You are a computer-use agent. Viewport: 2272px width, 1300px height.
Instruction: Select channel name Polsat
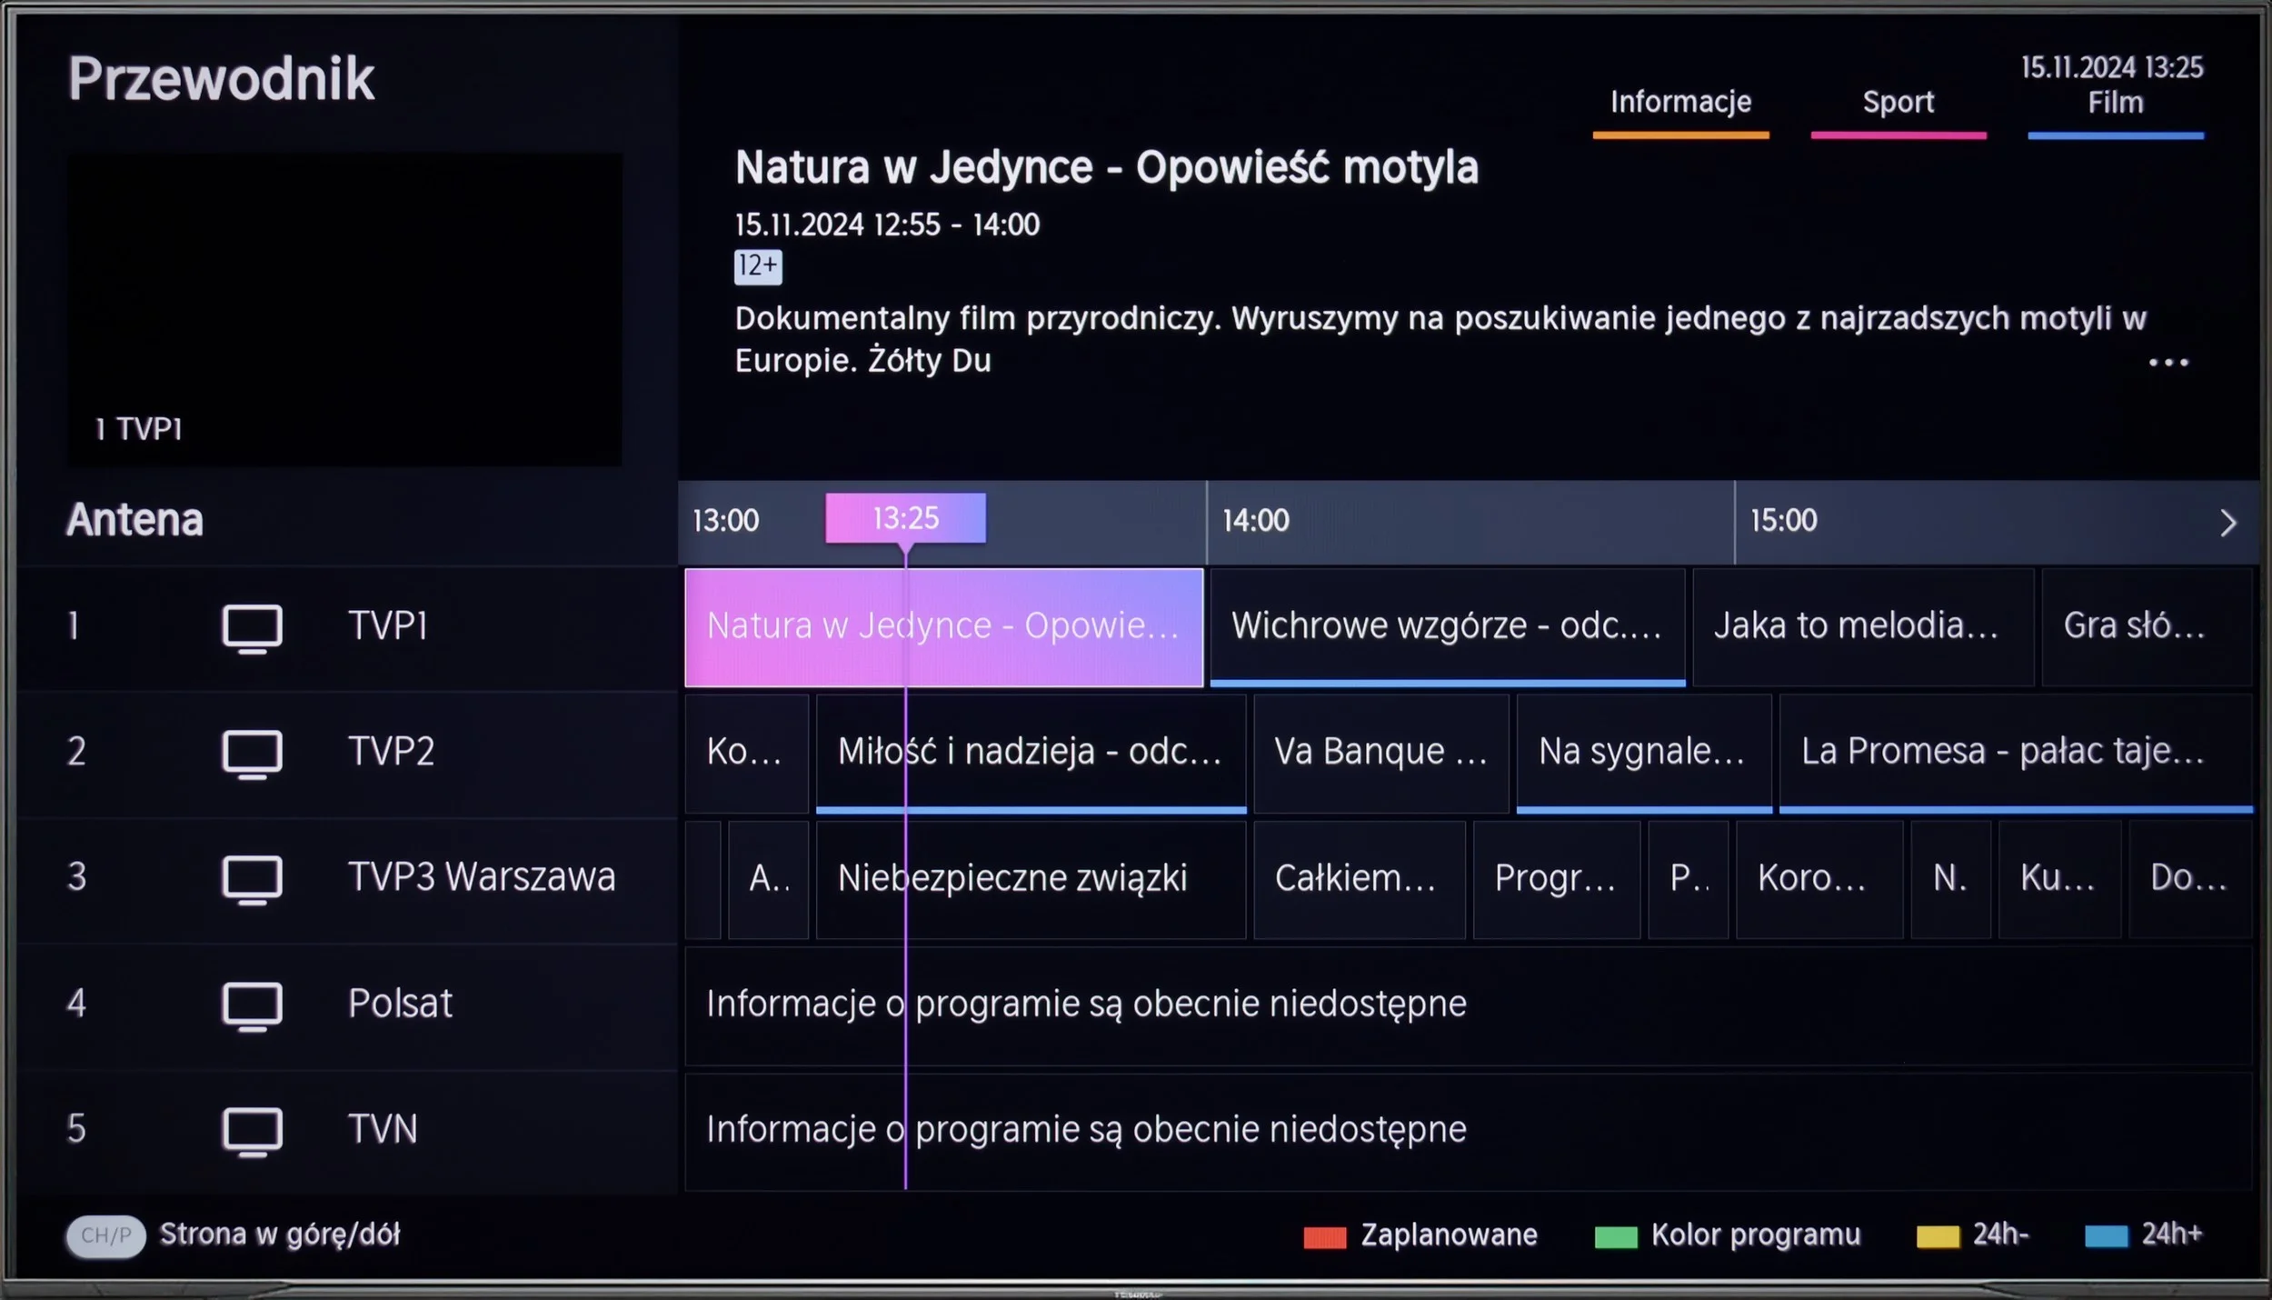point(400,1004)
